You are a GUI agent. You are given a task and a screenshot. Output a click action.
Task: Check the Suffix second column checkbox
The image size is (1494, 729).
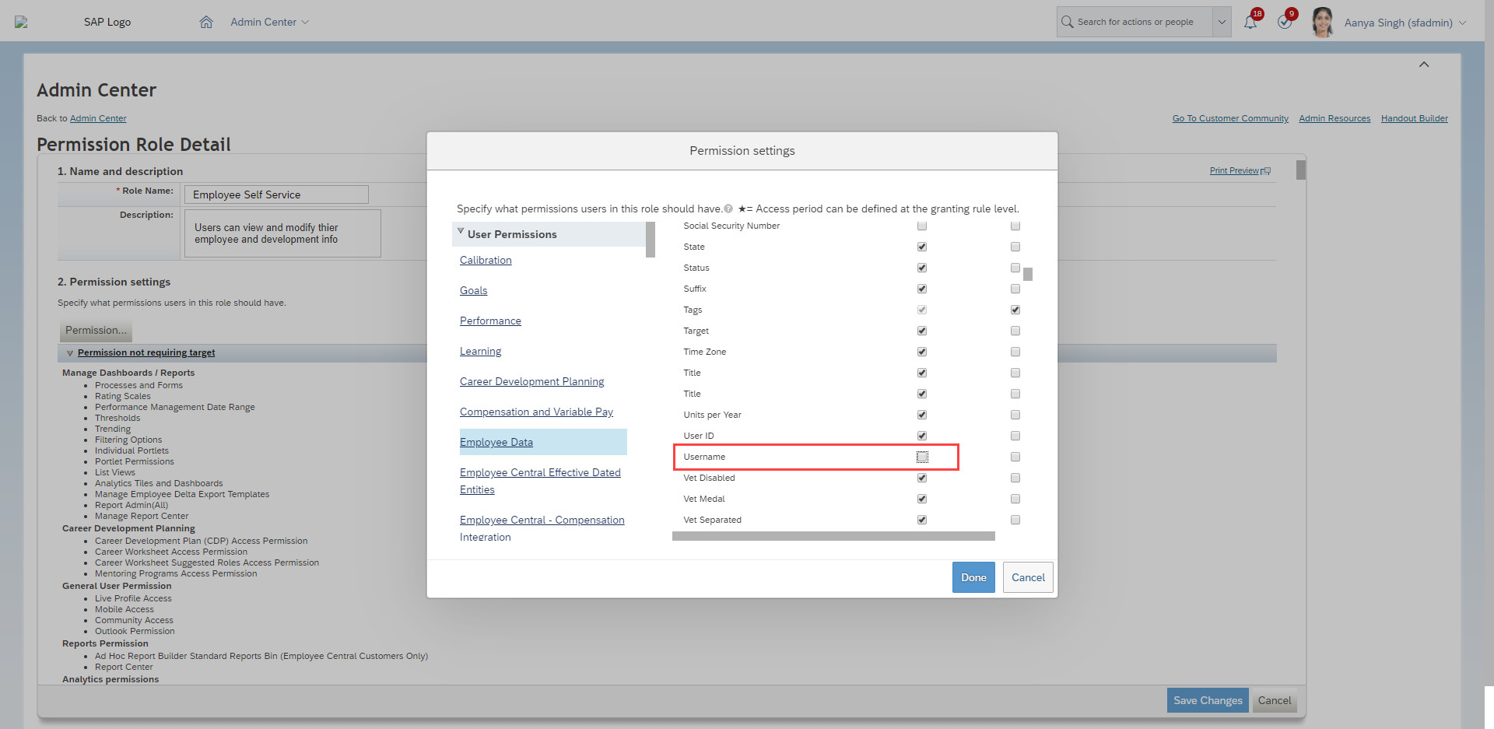click(1015, 289)
